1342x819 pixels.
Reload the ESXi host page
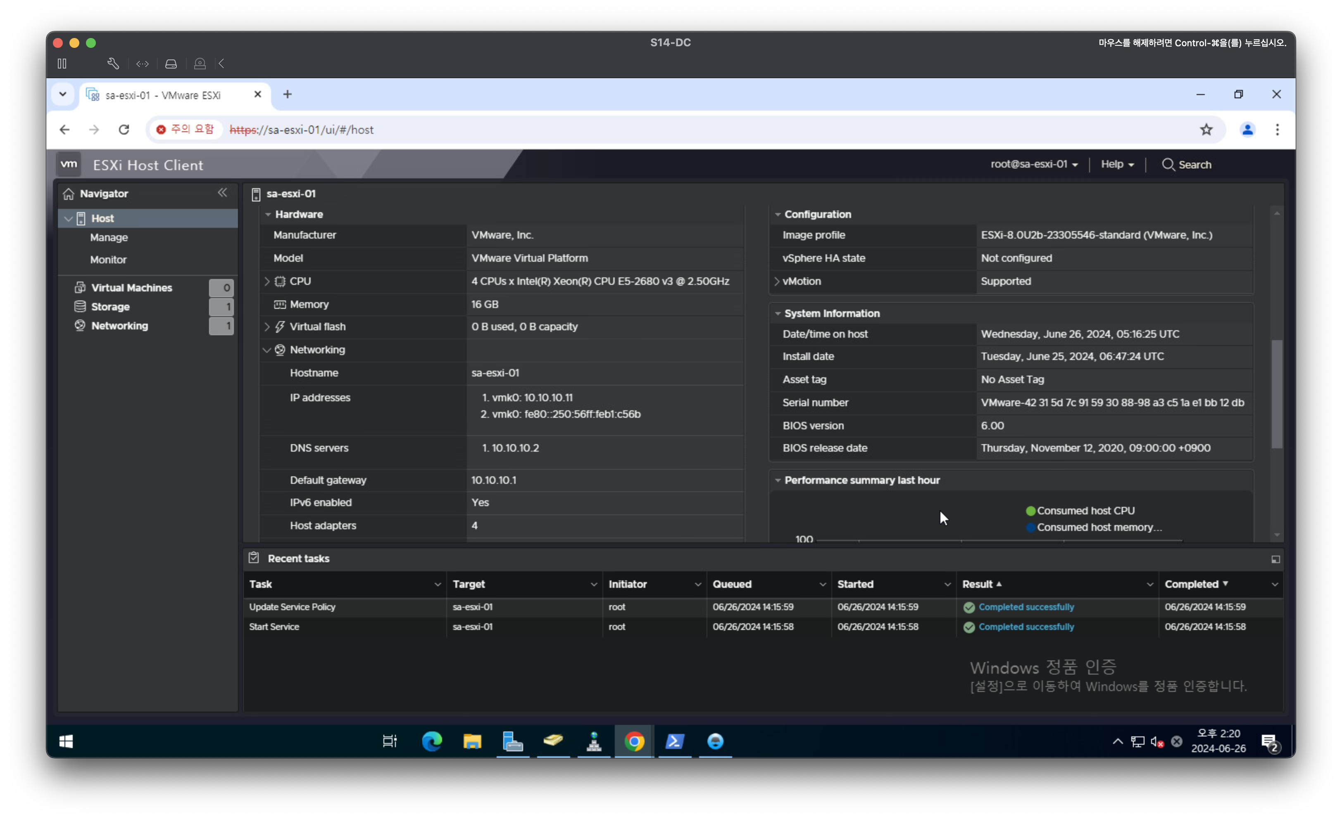(x=124, y=130)
